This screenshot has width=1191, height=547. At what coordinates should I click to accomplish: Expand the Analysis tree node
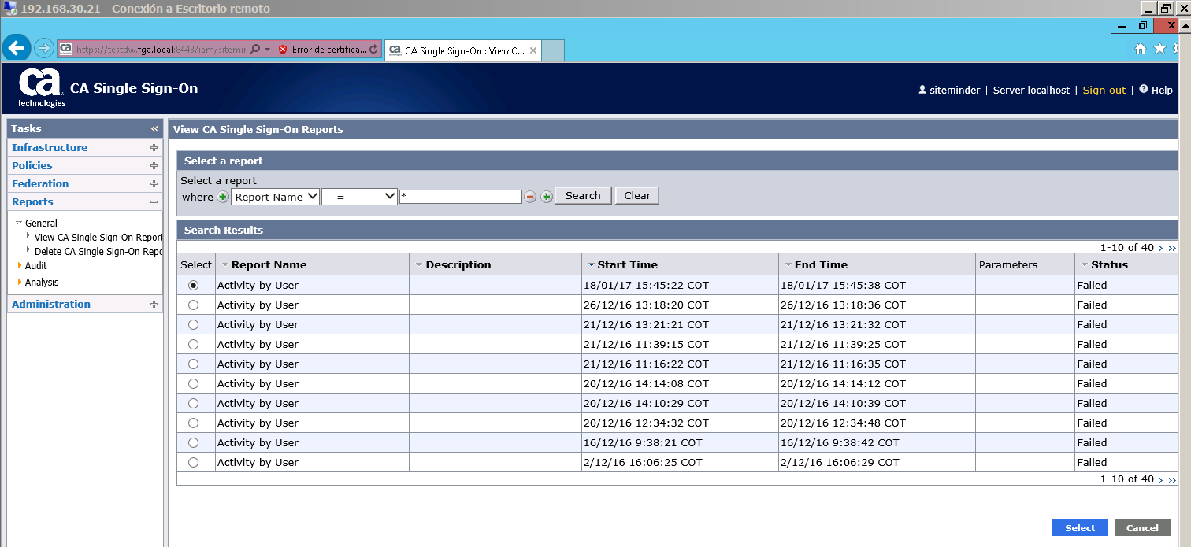20,282
